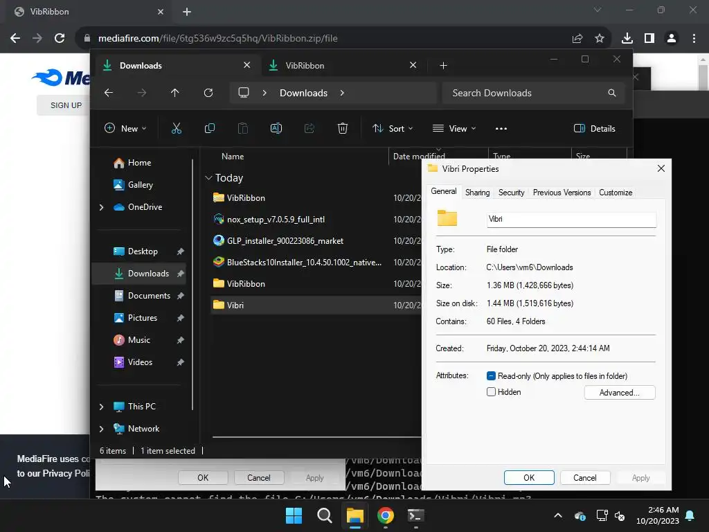The image size is (709, 532).
Task: Open the See more ellipsis menu
Action: tap(501, 128)
